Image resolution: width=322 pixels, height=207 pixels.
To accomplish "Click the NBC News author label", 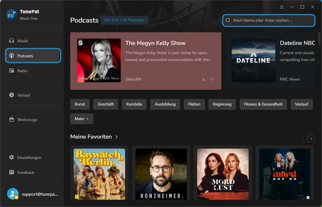I will click(290, 79).
